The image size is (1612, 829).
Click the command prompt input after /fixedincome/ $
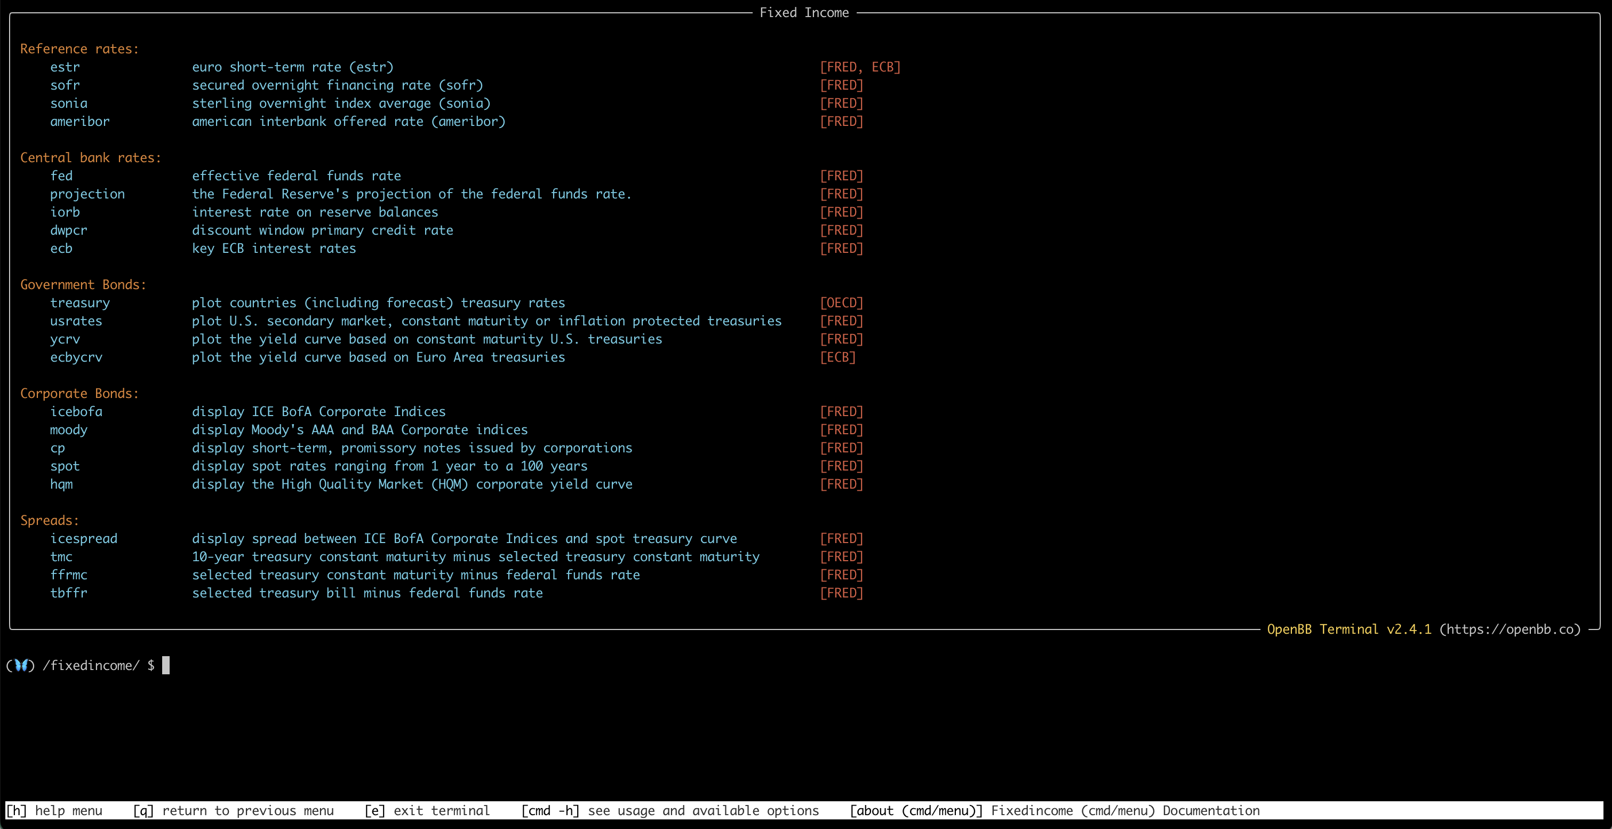pyautogui.click(x=166, y=665)
